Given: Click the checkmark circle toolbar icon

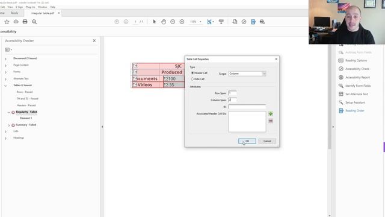Looking at the screenshot, I should 244,22.
